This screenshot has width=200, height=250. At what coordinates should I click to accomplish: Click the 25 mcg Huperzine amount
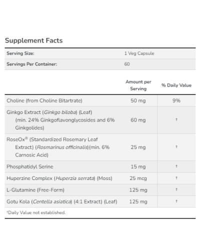point(138,178)
